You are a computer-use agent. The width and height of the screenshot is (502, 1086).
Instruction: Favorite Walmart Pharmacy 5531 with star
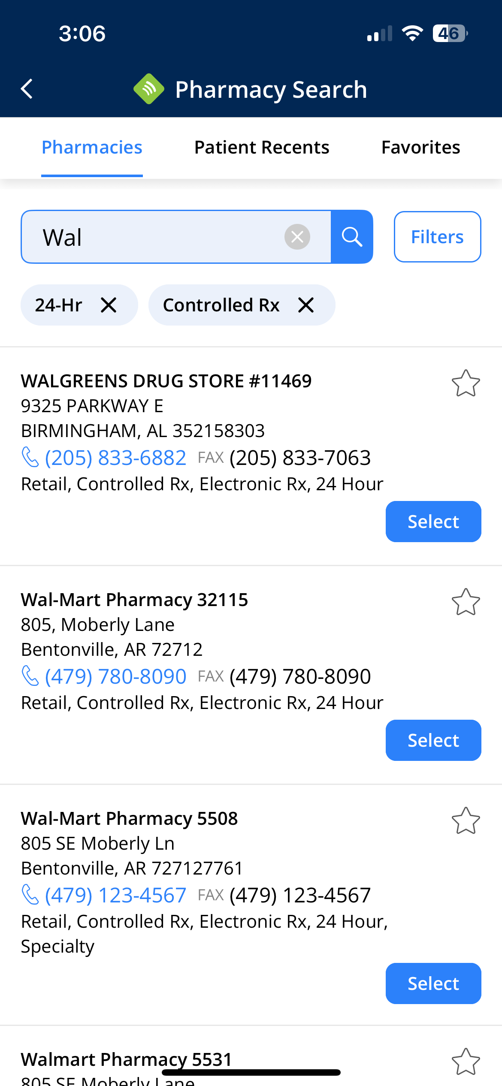[466, 1062]
